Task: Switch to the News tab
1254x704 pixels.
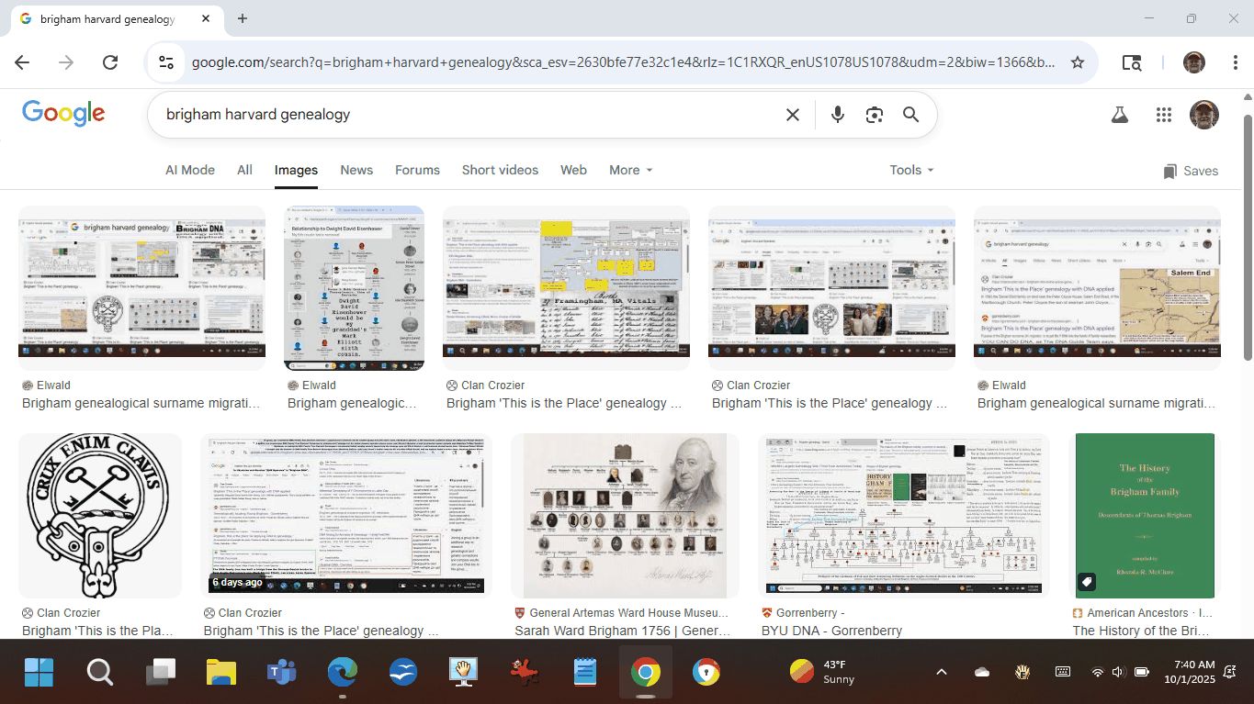Action: point(356,170)
